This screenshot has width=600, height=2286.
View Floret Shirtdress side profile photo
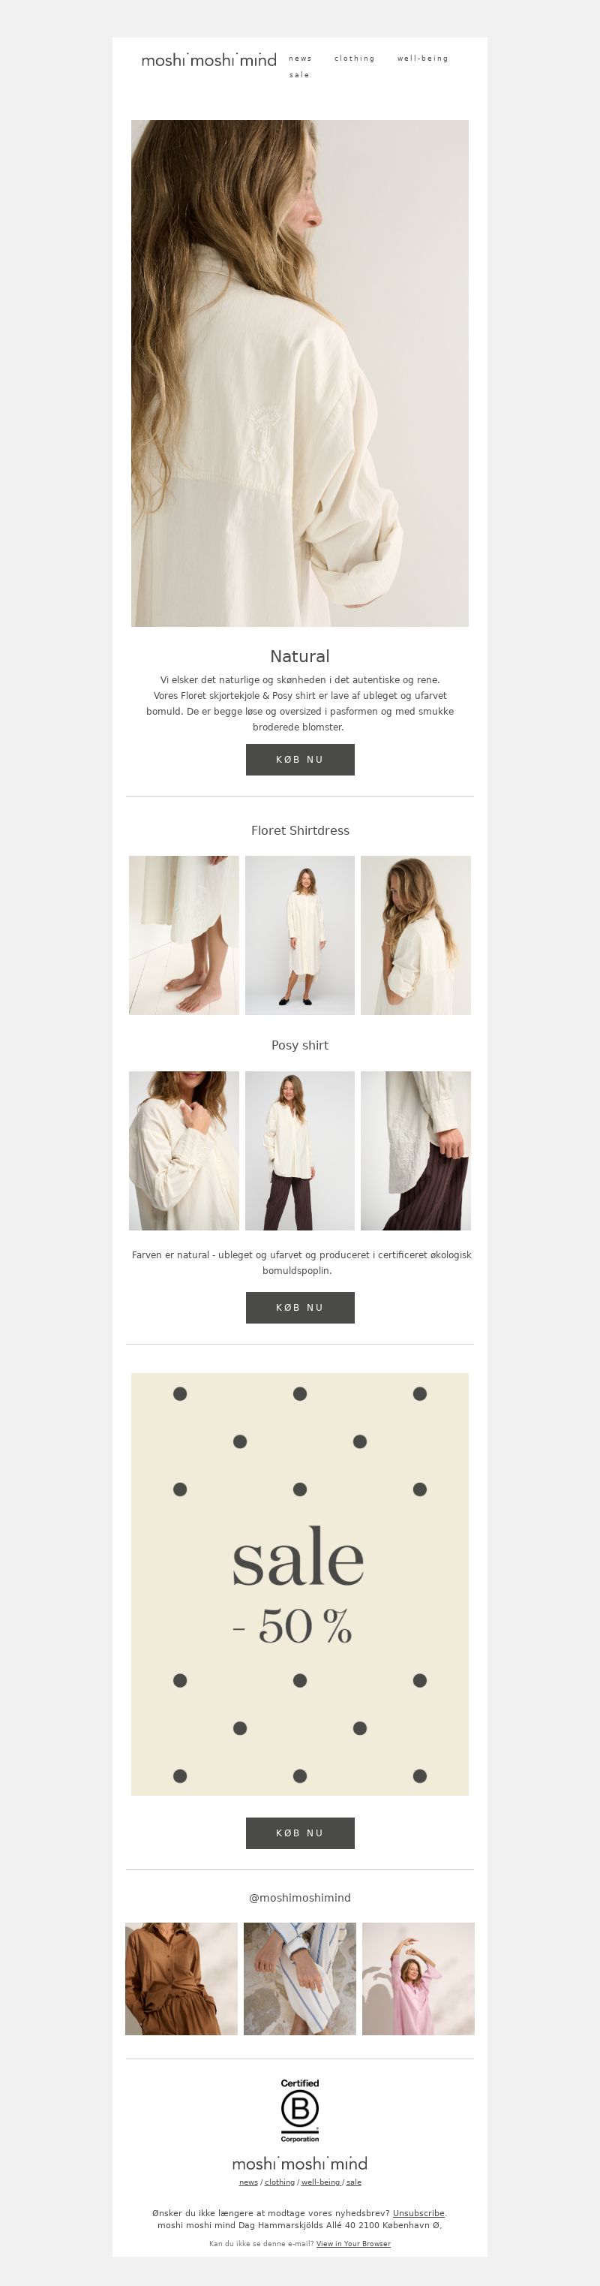point(415,935)
